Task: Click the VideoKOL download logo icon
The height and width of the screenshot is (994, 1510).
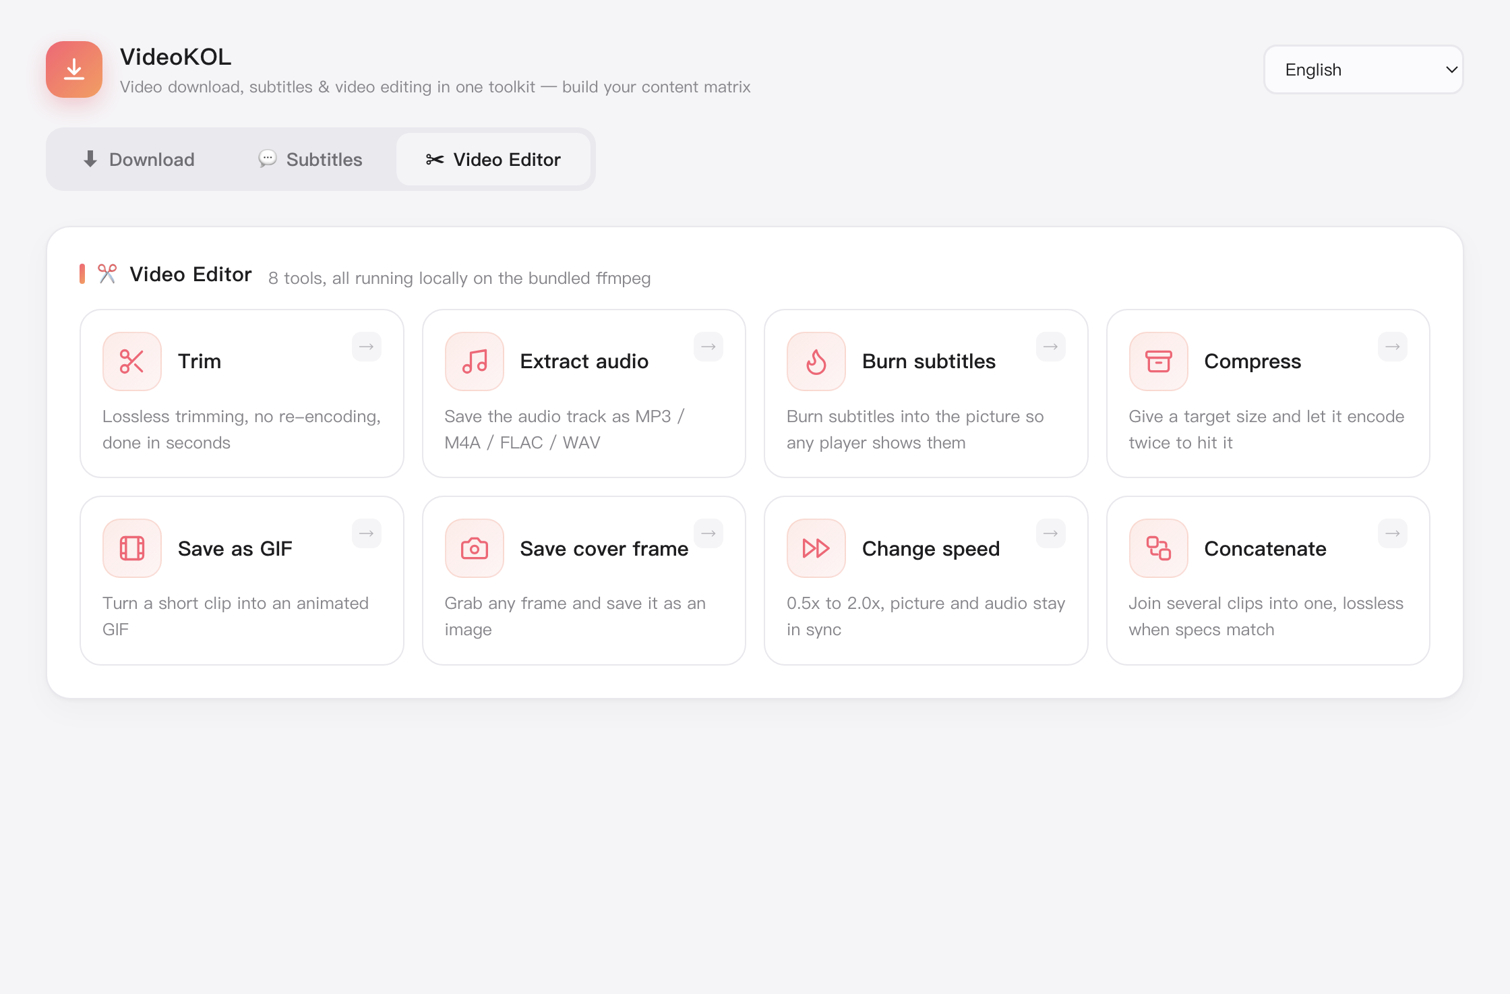Action: pos(74,69)
